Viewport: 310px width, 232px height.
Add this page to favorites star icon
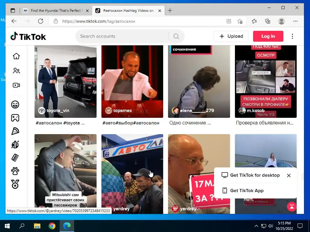click(x=240, y=21)
